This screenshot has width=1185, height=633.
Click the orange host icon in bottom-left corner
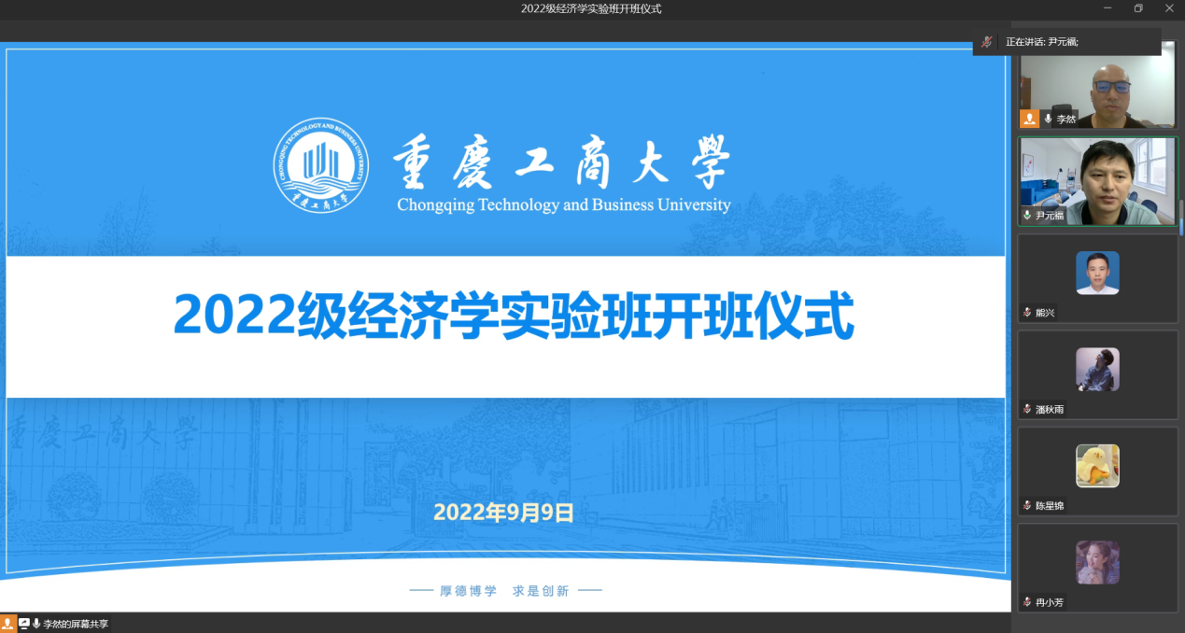click(8, 624)
